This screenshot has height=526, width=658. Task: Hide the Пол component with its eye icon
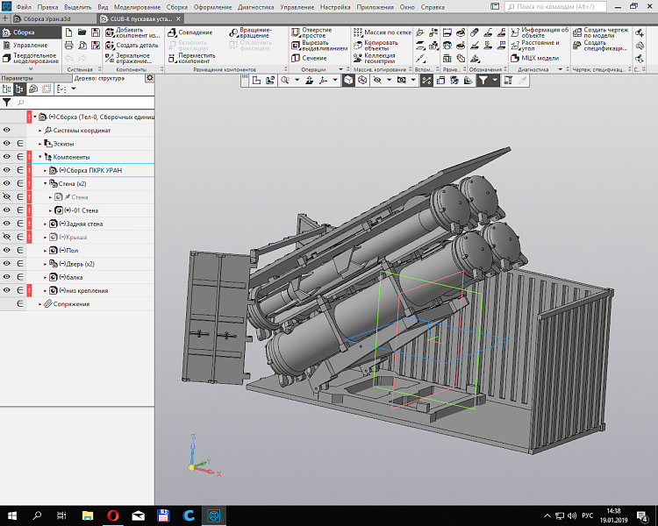tap(7, 251)
